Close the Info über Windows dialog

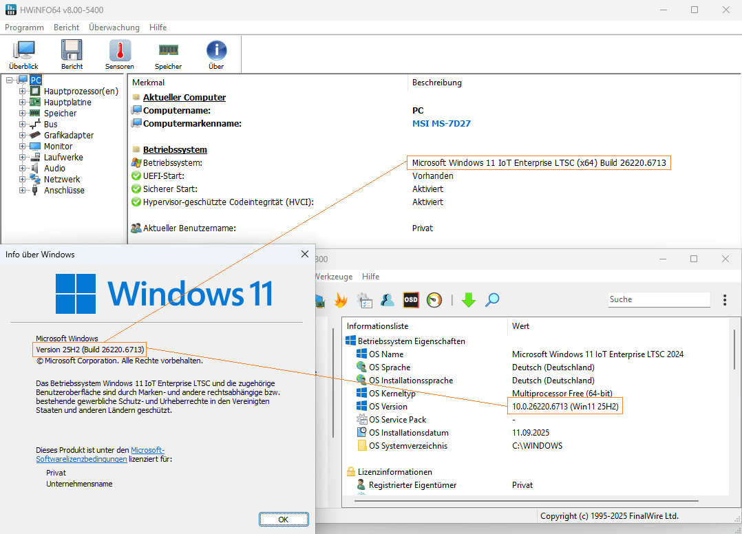(305, 254)
